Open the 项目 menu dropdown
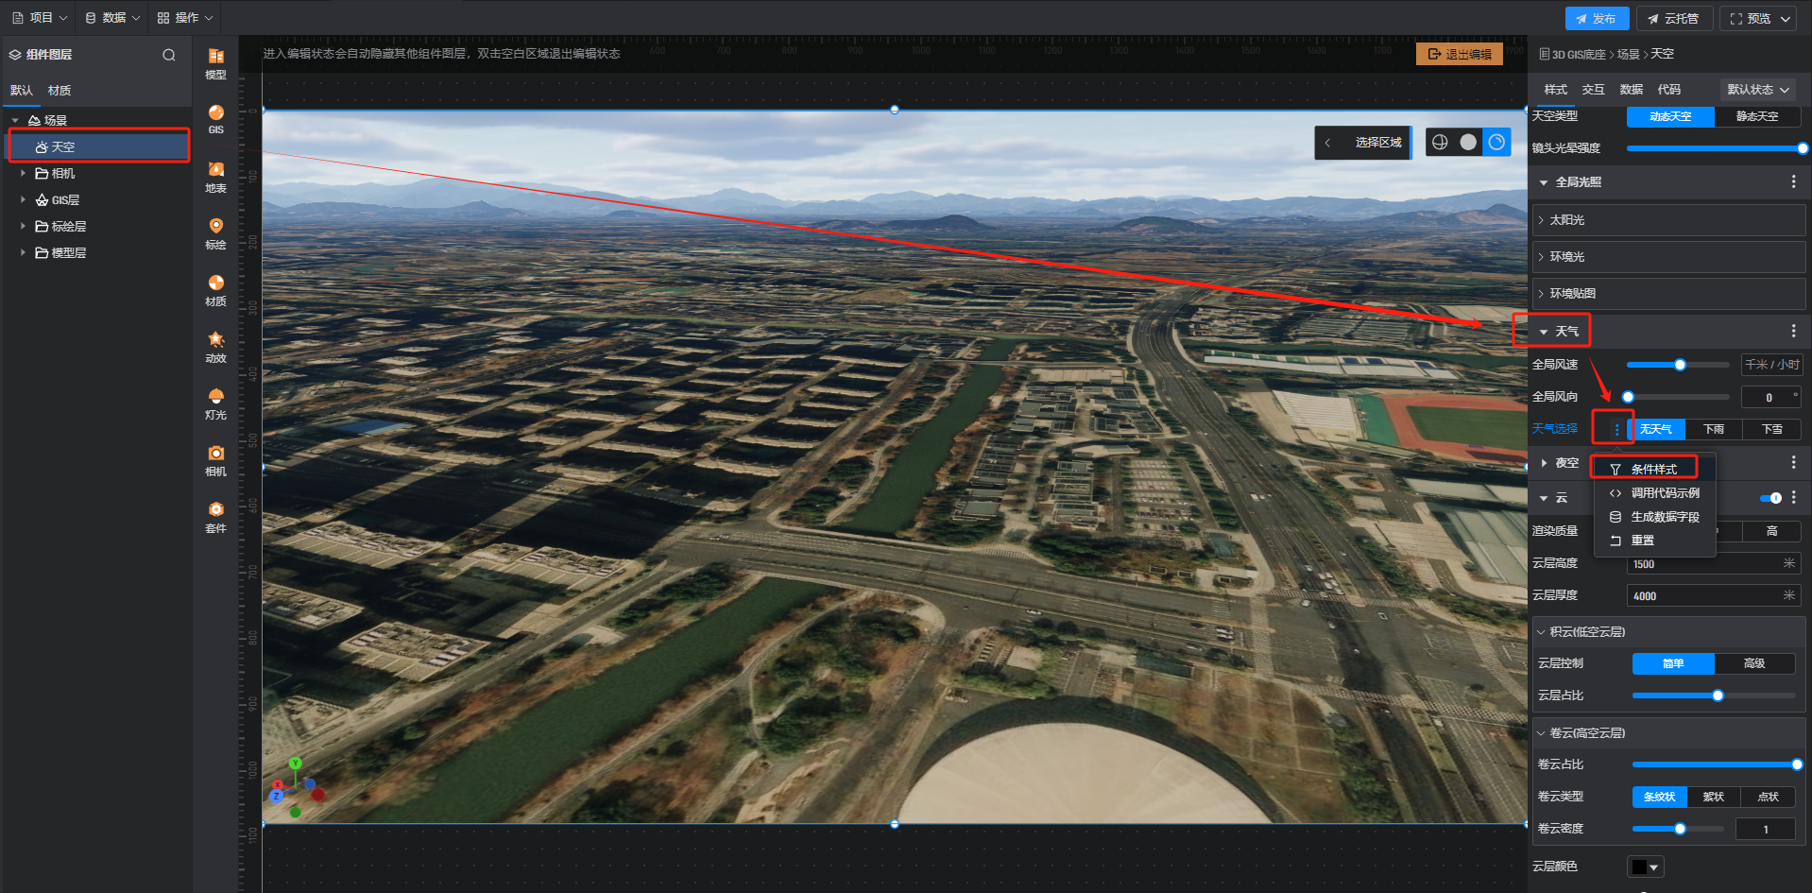Screen dimensions: 1812x893 point(40,18)
